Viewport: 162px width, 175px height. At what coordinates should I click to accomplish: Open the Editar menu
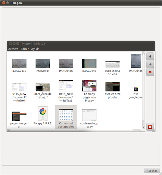tap(25, 49)
